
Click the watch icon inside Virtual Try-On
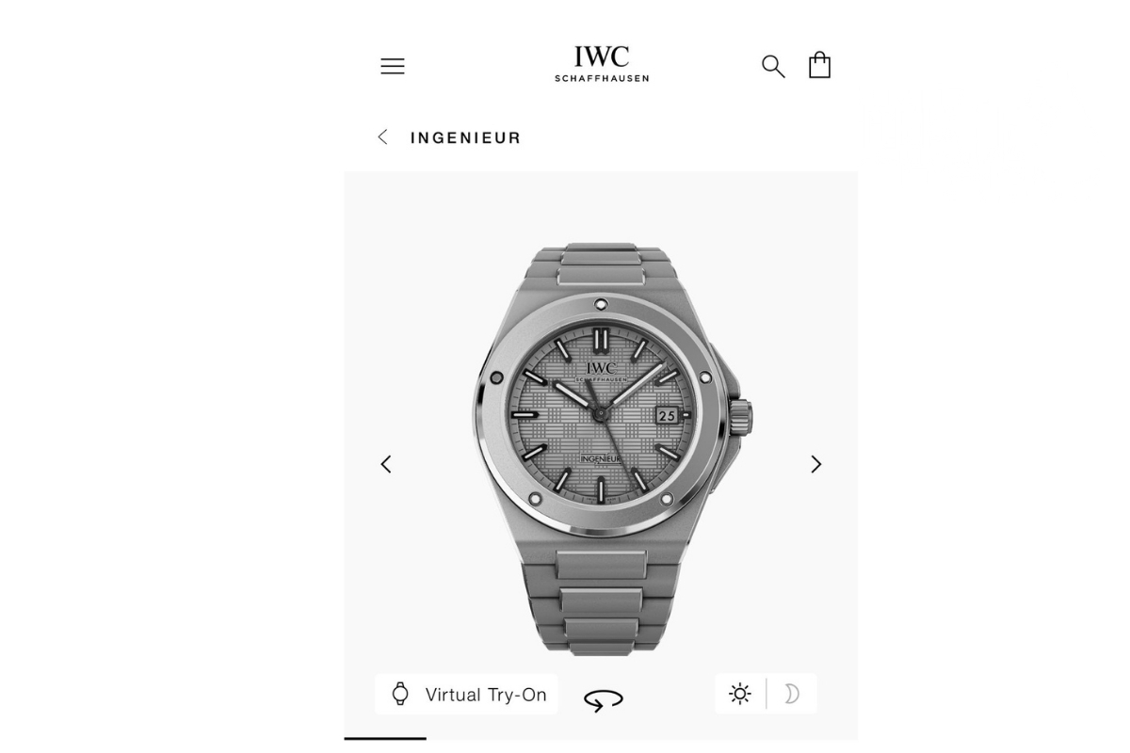coord(400,695)
